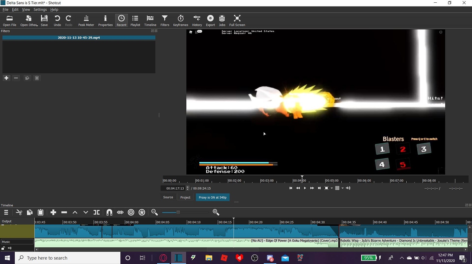Click the Export toolbar icon
This screenshot has width=472, height=264.
210,20
